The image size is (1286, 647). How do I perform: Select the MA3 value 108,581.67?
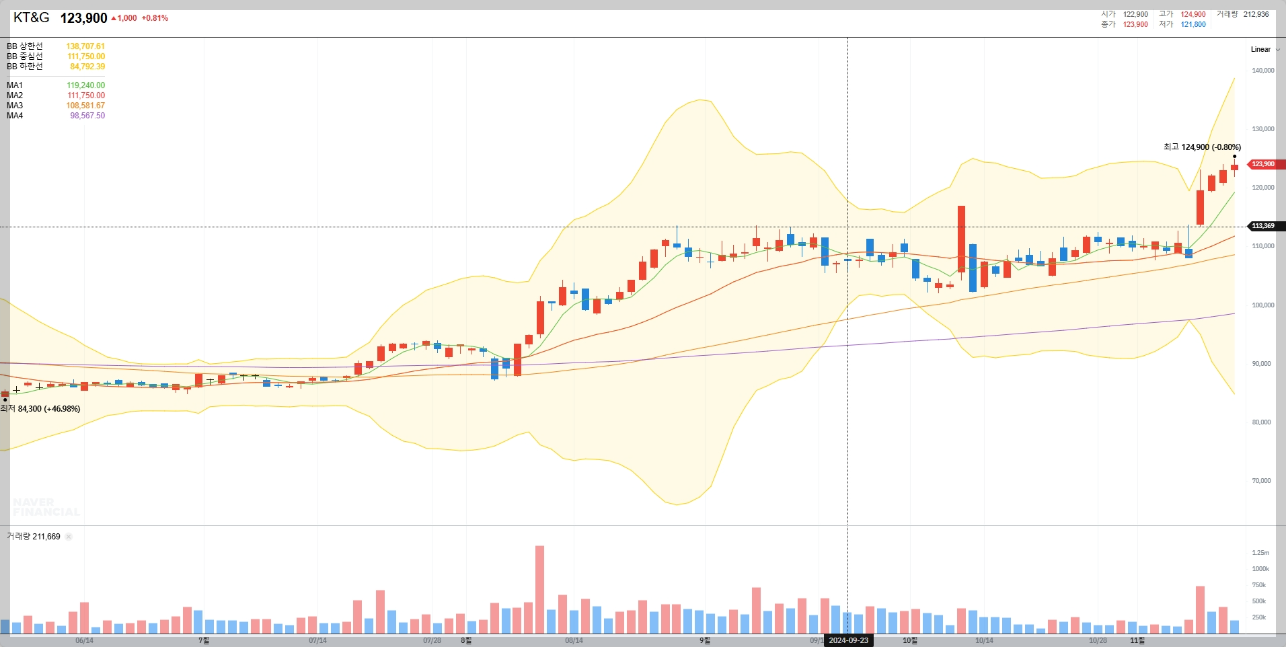point(85,106)
